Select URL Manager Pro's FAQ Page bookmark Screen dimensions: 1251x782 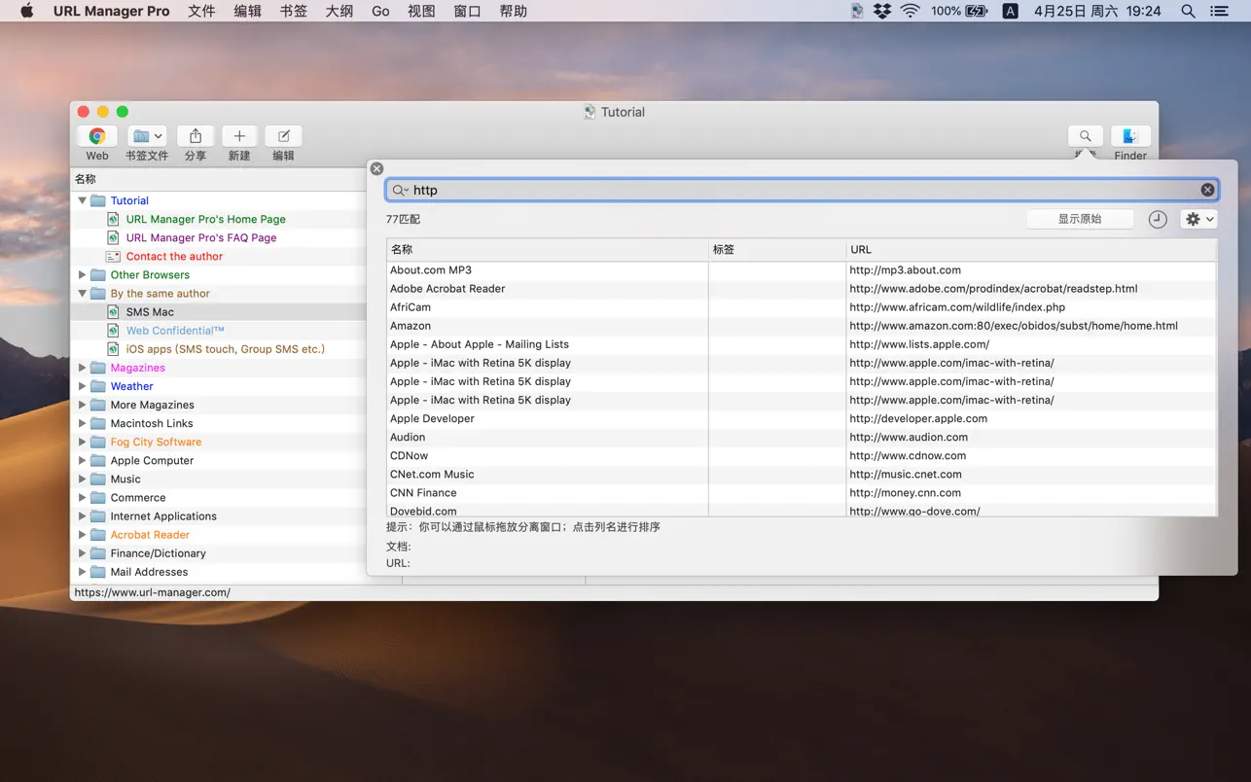coord(201,237)
